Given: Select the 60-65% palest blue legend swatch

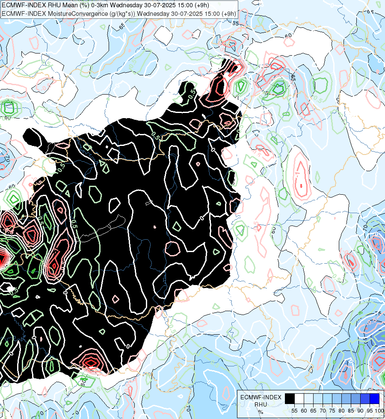Looking at the screenshot, I should click(308, 399).
